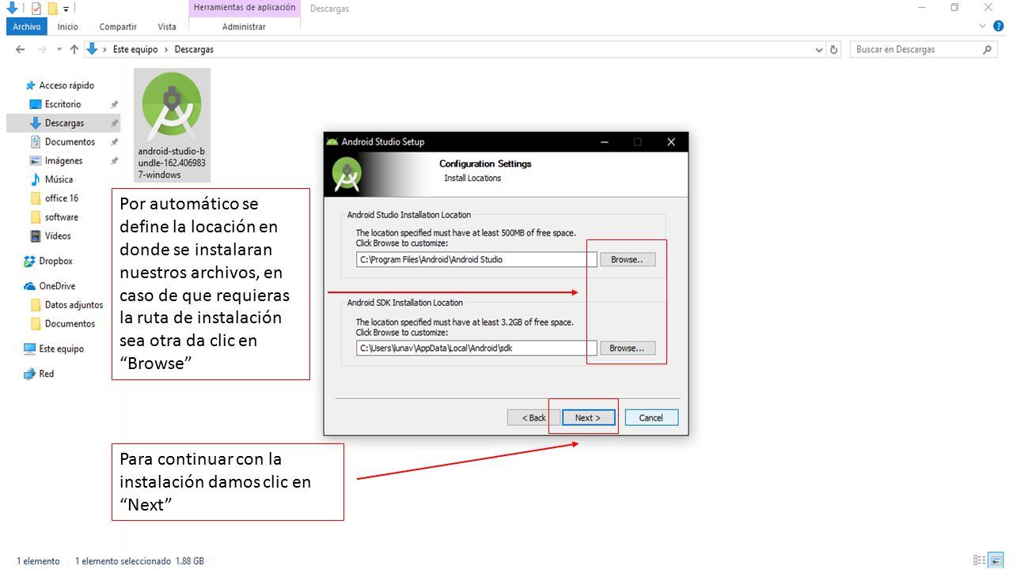
Task: Open Escritorio in the navigation pane
Action: [x=63, y=104]
